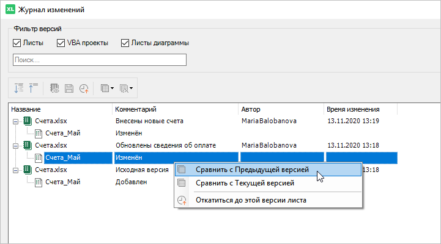The height and width of the screenshot is (244, 441).
Task: Click the expand all versions toolbar icon
Action: tap(18, 88)
